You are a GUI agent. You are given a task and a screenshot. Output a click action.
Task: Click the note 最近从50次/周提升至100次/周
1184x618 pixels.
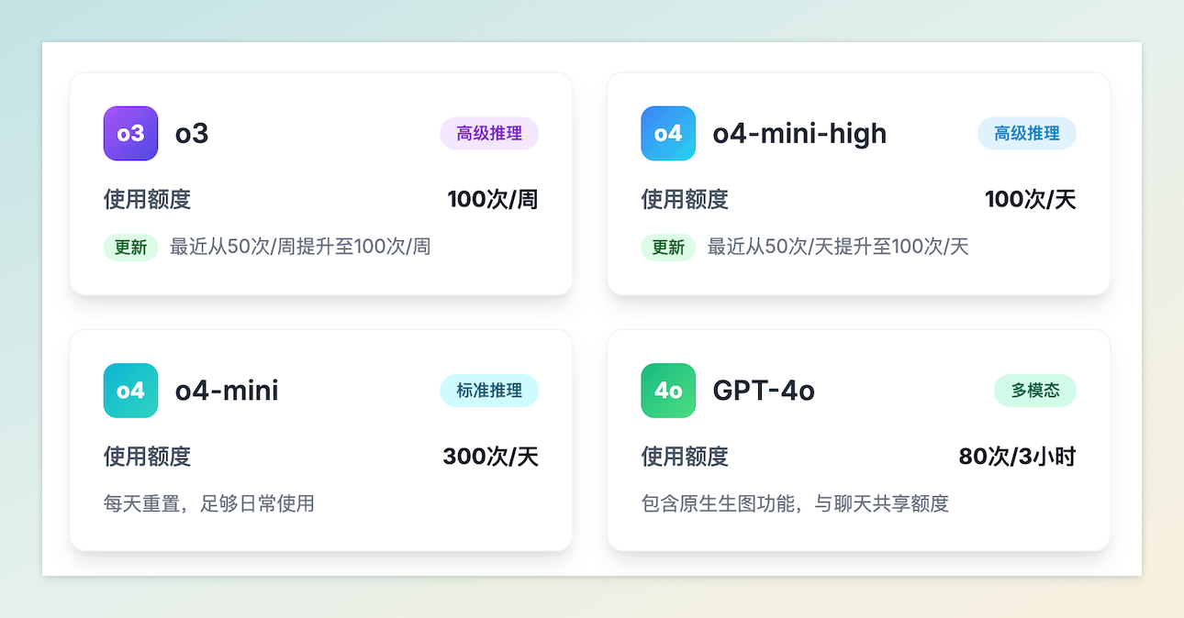tap(300, 247)
